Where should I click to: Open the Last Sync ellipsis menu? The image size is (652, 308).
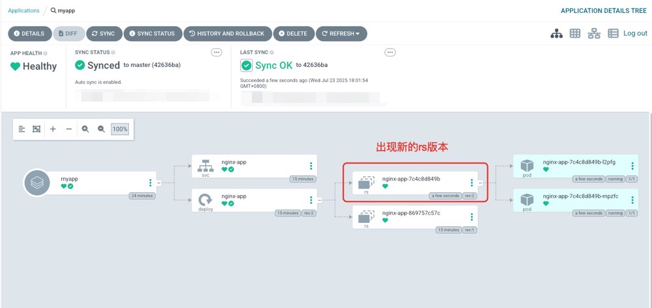point(390,53)
